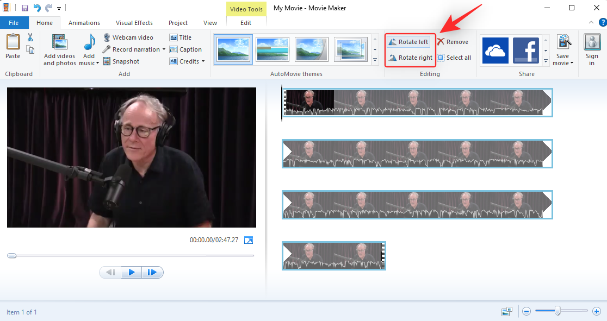607x321 pixels.
Task: Open the Customize Quick Access Toolbar dropdown
Action: 59,8
